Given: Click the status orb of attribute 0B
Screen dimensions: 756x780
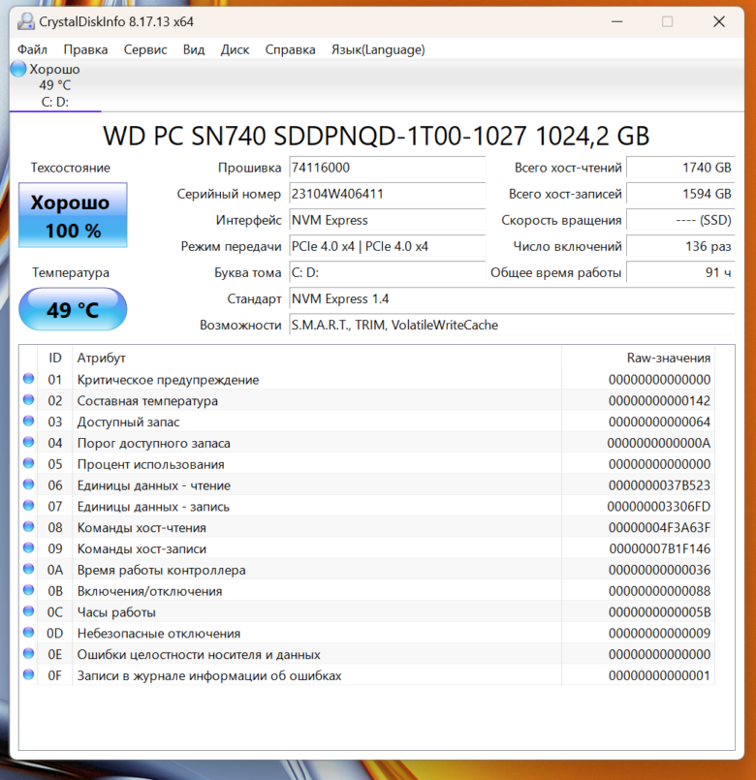Looking at the screenshot, I should [x=28, y=590].
